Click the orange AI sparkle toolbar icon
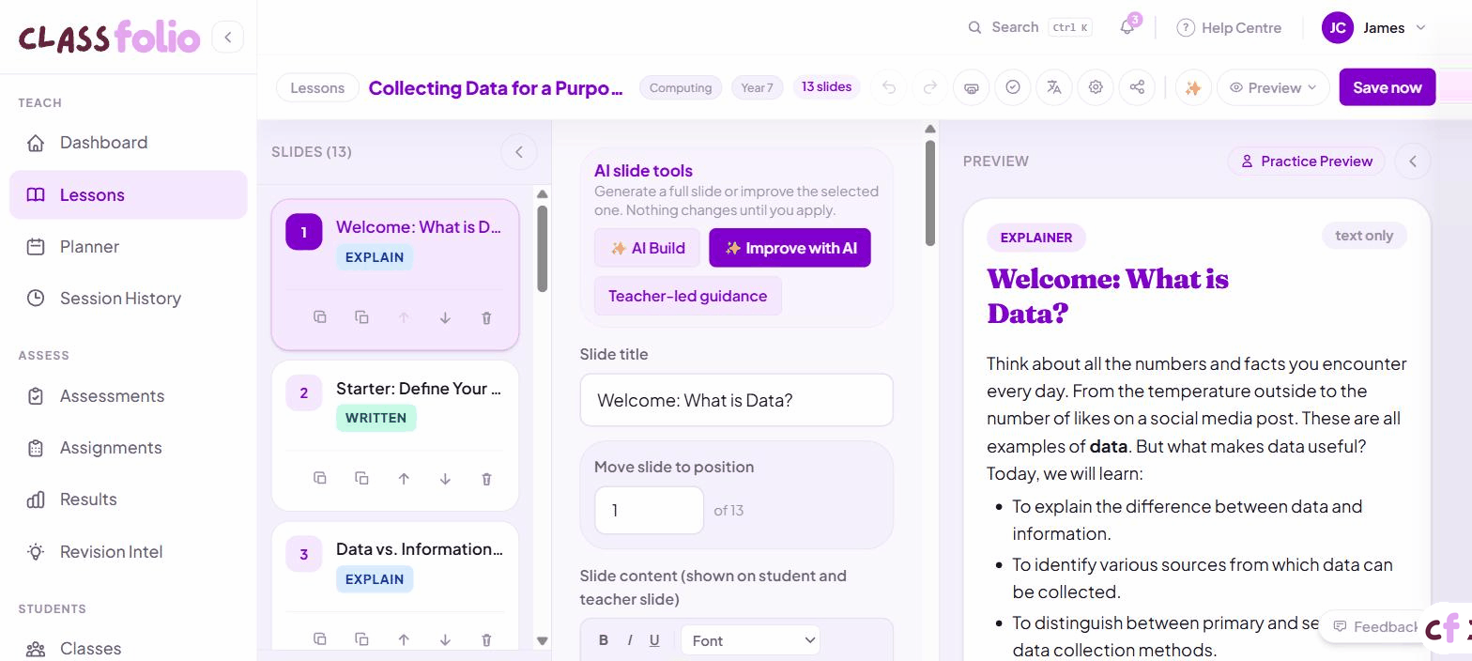The height and width of the screenshot is (661, 1472). point(1193,87)
